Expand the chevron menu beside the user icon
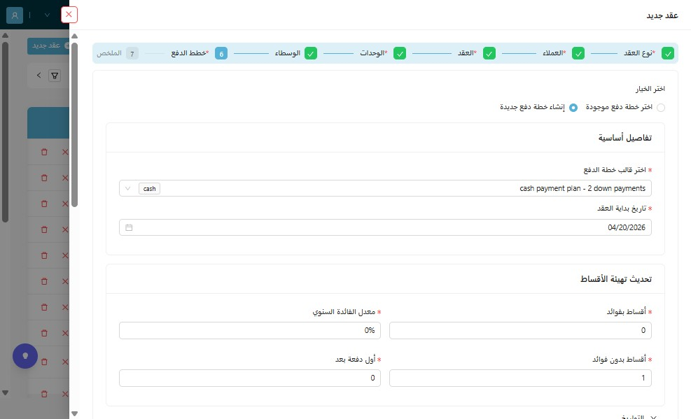This screenshot has height=419, width=691. tap(47, 15)
